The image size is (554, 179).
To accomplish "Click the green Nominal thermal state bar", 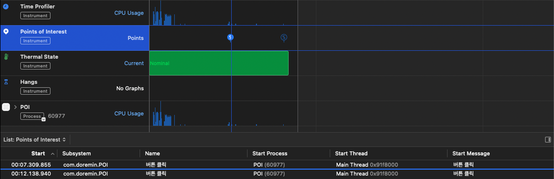I will coord(219,63).
